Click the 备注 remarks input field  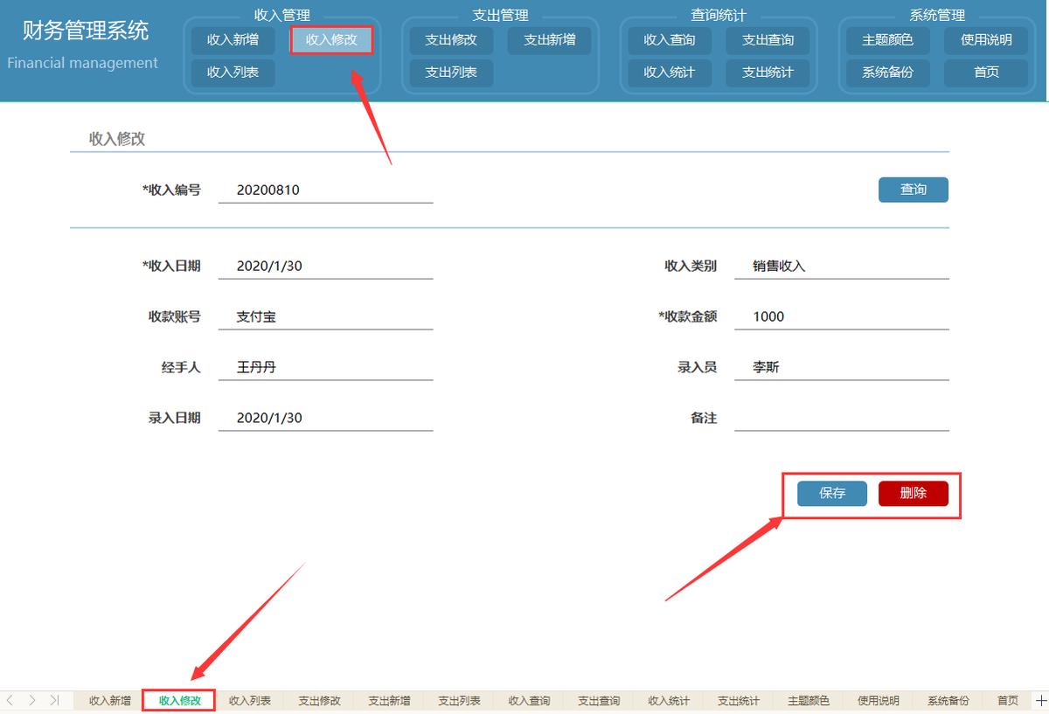point(839,417)
